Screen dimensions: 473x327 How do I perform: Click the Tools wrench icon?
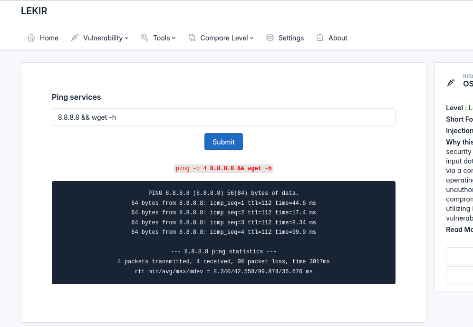pyautogui.click(x=145, y=38)
